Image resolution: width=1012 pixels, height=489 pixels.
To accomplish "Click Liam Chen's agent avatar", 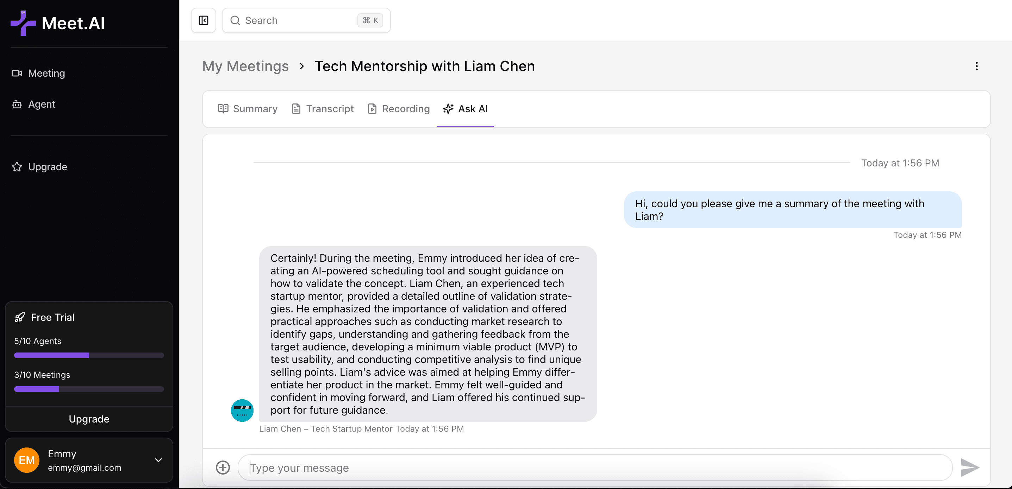I will tap(242, 411).
